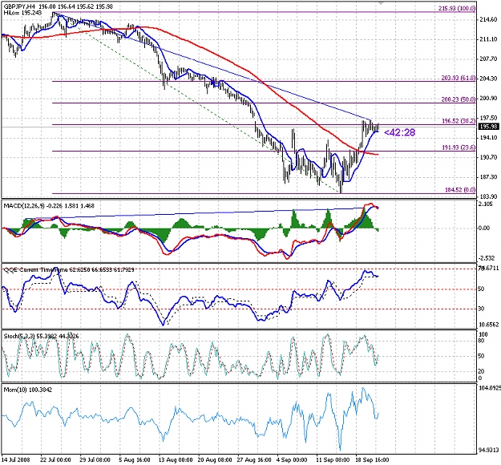The width and height of the screenshot is (501, 465).
Task: Click the 4 Sep 00:00 time axis label
Action: [x=292, y=460]
